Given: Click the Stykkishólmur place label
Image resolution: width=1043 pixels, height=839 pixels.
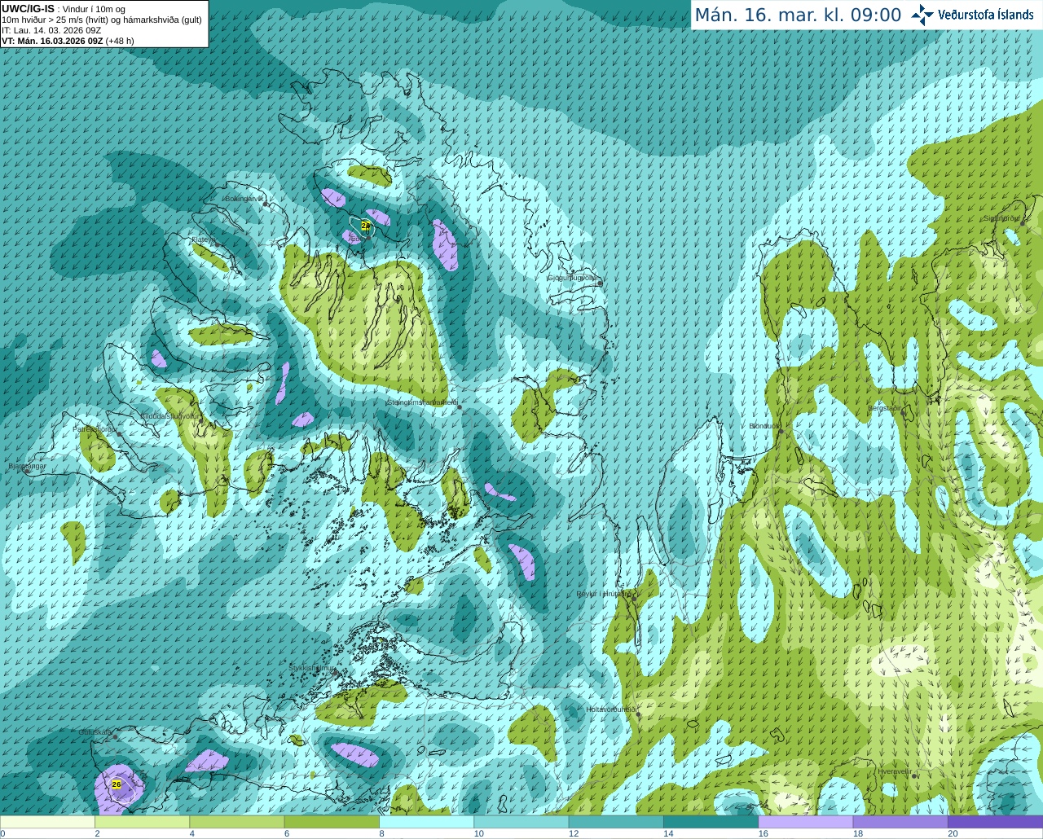Looking at the screenshot, I should pyautogui.click(x=312, y=668).
